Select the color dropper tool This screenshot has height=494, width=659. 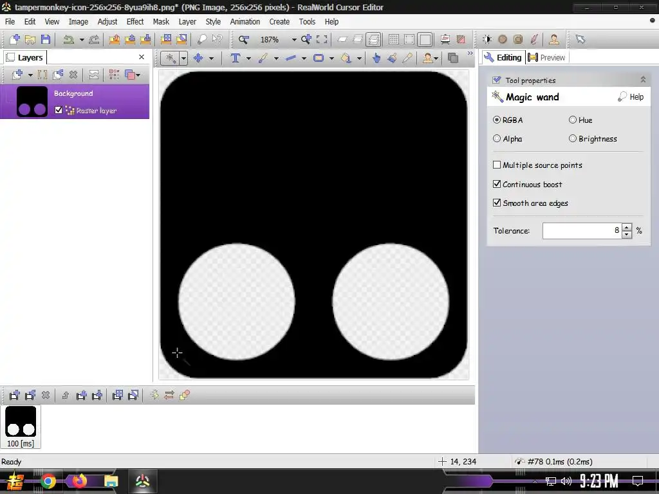click(x=407, y=58)
